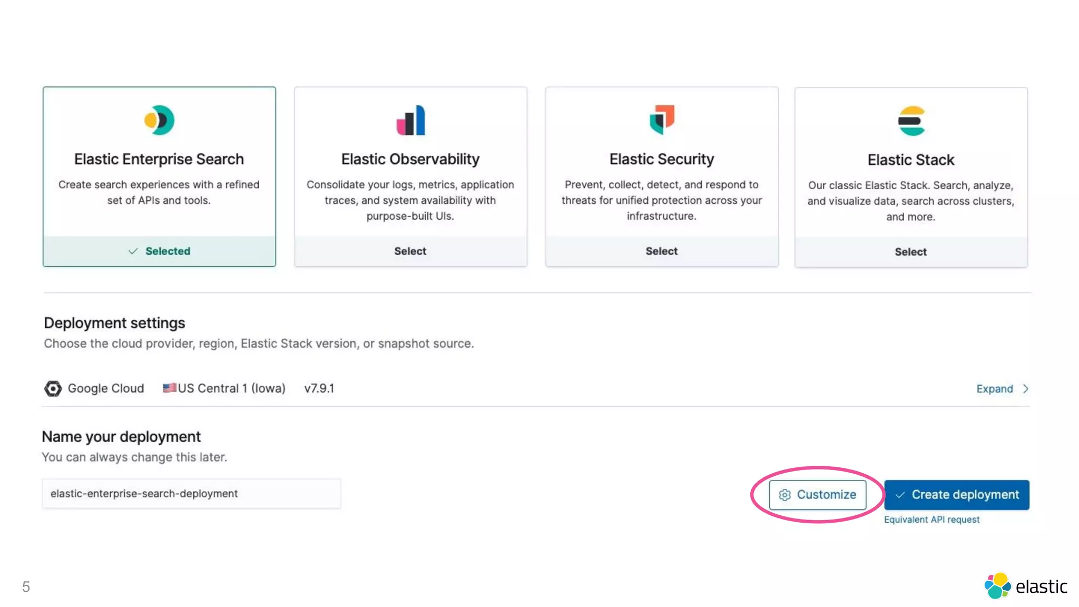
Task: Expand the deployment settings section
Action: coord(994,389)
